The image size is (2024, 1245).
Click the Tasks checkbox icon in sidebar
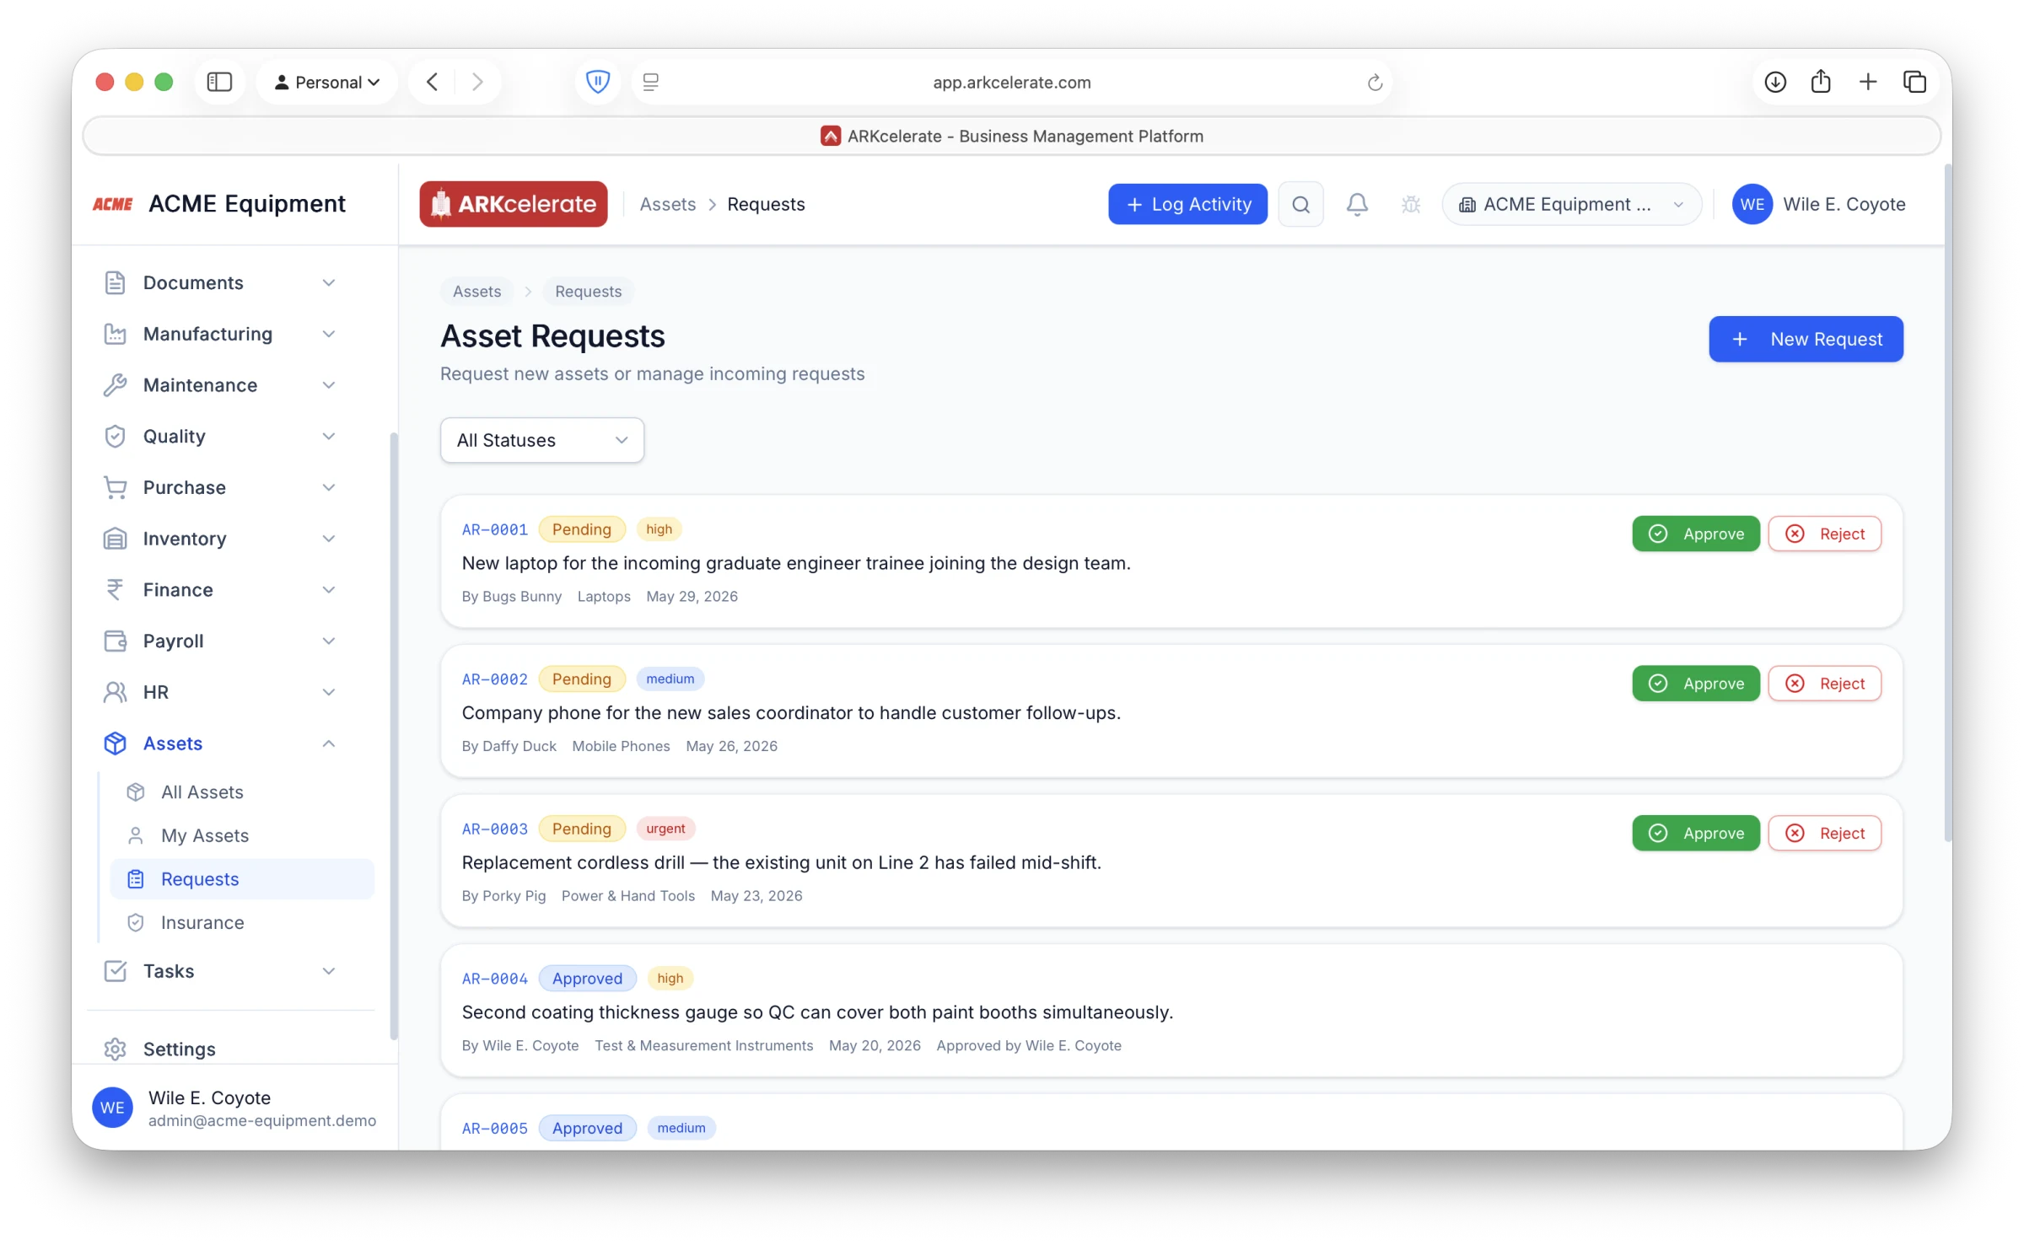coord(116,971)
